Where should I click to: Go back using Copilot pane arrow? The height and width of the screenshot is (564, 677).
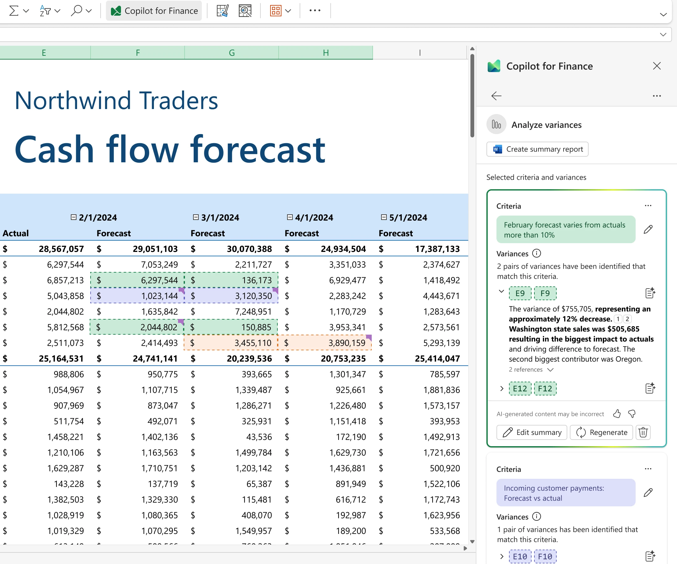click(x=496, y=96)
